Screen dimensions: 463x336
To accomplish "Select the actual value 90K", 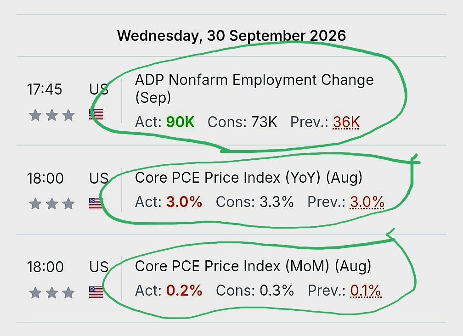I will [180, 122].
